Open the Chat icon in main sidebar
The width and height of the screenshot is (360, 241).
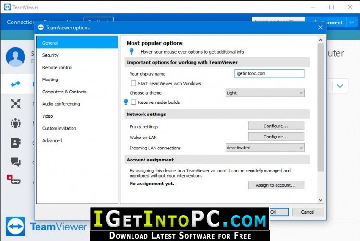click(15, 162)
